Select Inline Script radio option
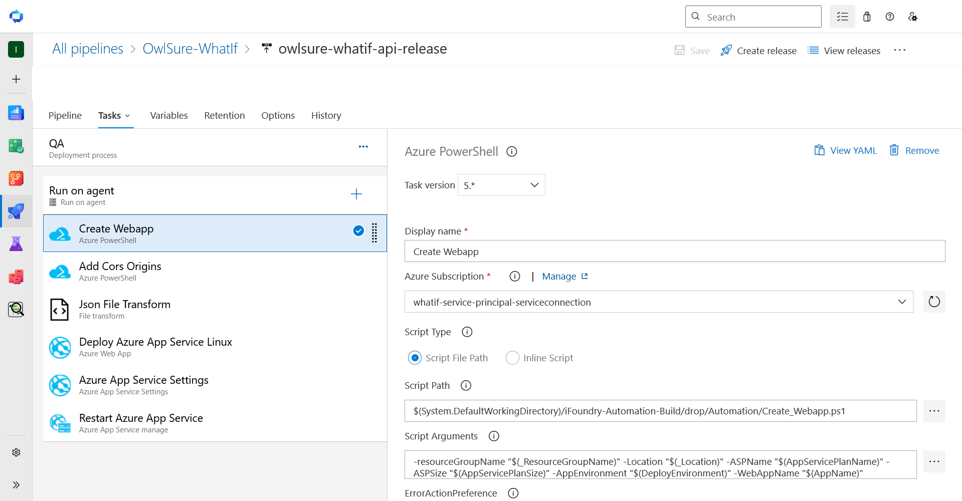 click(x=512, y=358)
